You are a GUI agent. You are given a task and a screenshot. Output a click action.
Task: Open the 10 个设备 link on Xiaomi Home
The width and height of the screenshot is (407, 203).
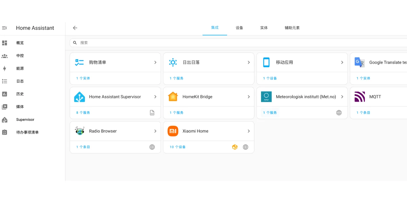177,147
